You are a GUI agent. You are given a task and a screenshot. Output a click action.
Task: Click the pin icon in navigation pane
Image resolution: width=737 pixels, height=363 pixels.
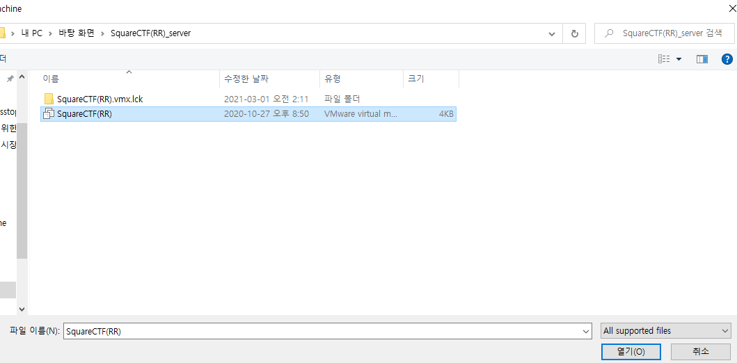tap(10, 79)
